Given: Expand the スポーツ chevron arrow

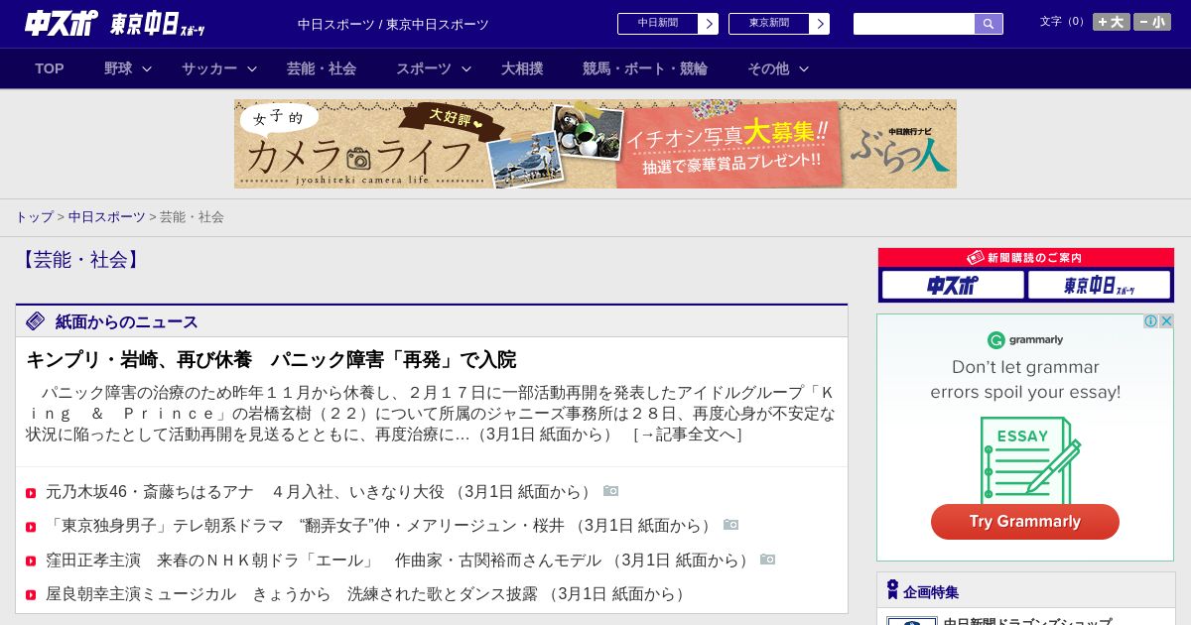Looking at the screenshot, I should [466, 68].
